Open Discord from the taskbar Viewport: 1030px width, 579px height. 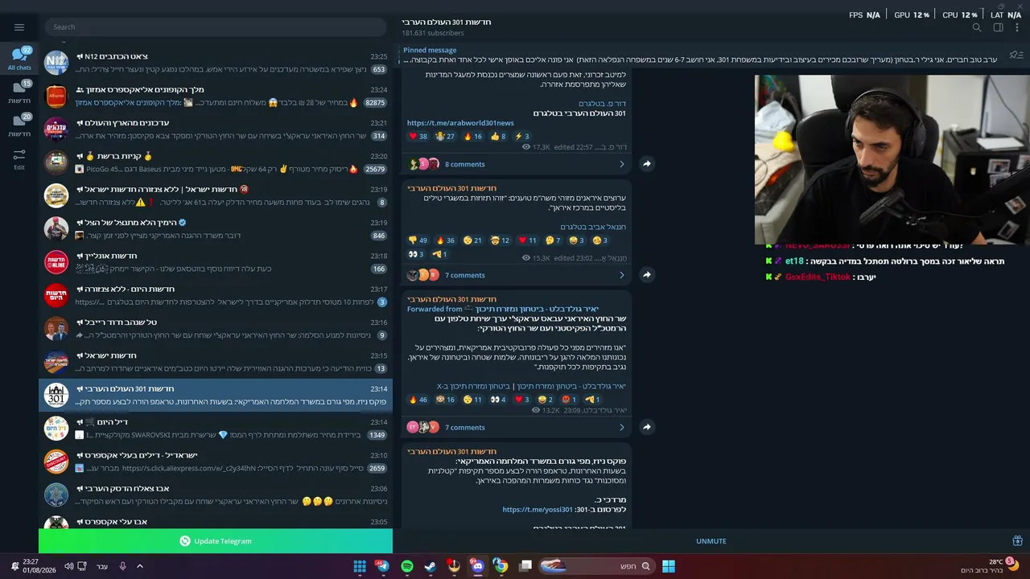coord(477,566)
